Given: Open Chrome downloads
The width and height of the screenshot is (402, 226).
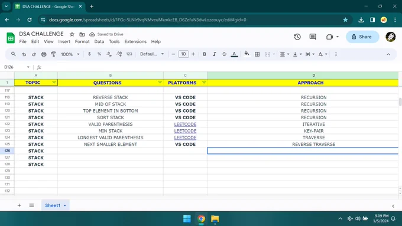Looking at the screenshot, I should click(x=361, y=19).
